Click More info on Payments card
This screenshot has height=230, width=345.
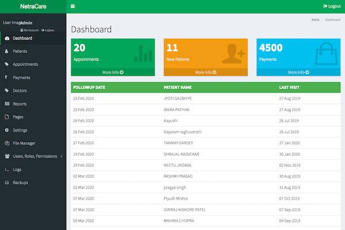[298, 72]
